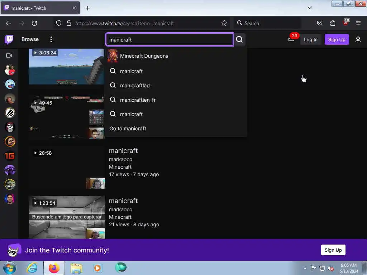Click the Firefox taskbar icon

point(54,268)
